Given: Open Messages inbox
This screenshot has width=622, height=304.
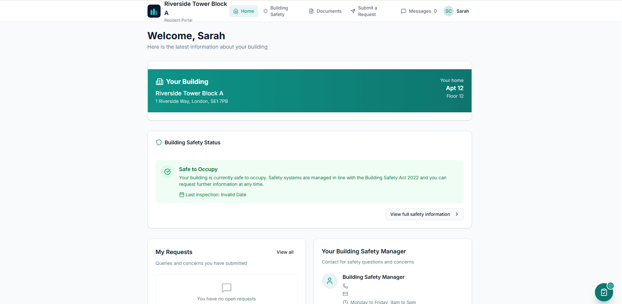Looking at the screenshot, I should [x=419, y=11].
